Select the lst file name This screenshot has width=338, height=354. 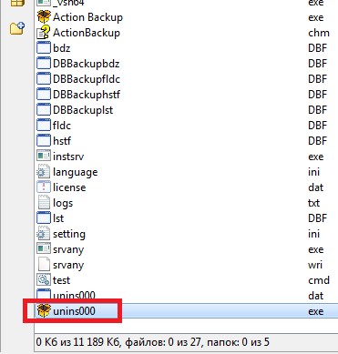58,218
